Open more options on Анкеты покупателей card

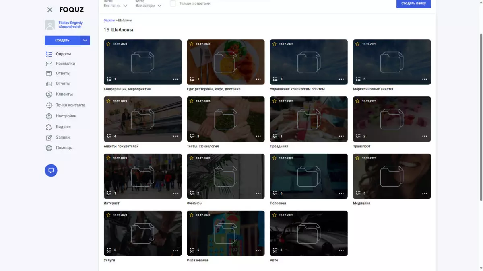click(175, 136)
